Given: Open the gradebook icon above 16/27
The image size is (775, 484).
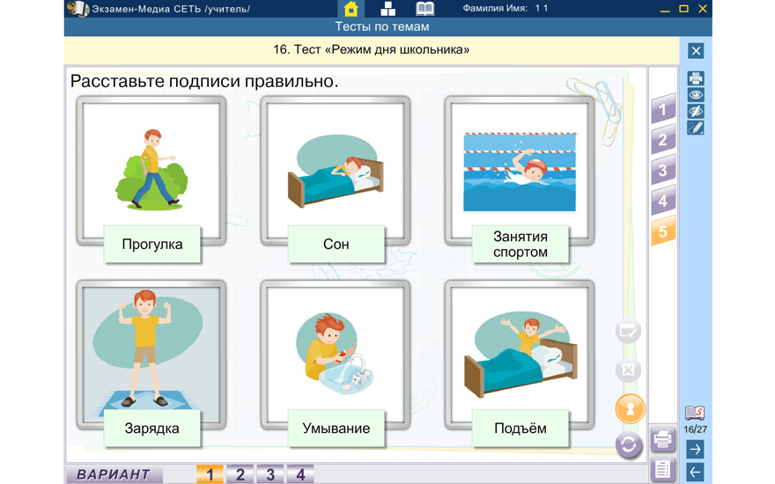Looking at the screenshot, I should click(x=695, y=413).
